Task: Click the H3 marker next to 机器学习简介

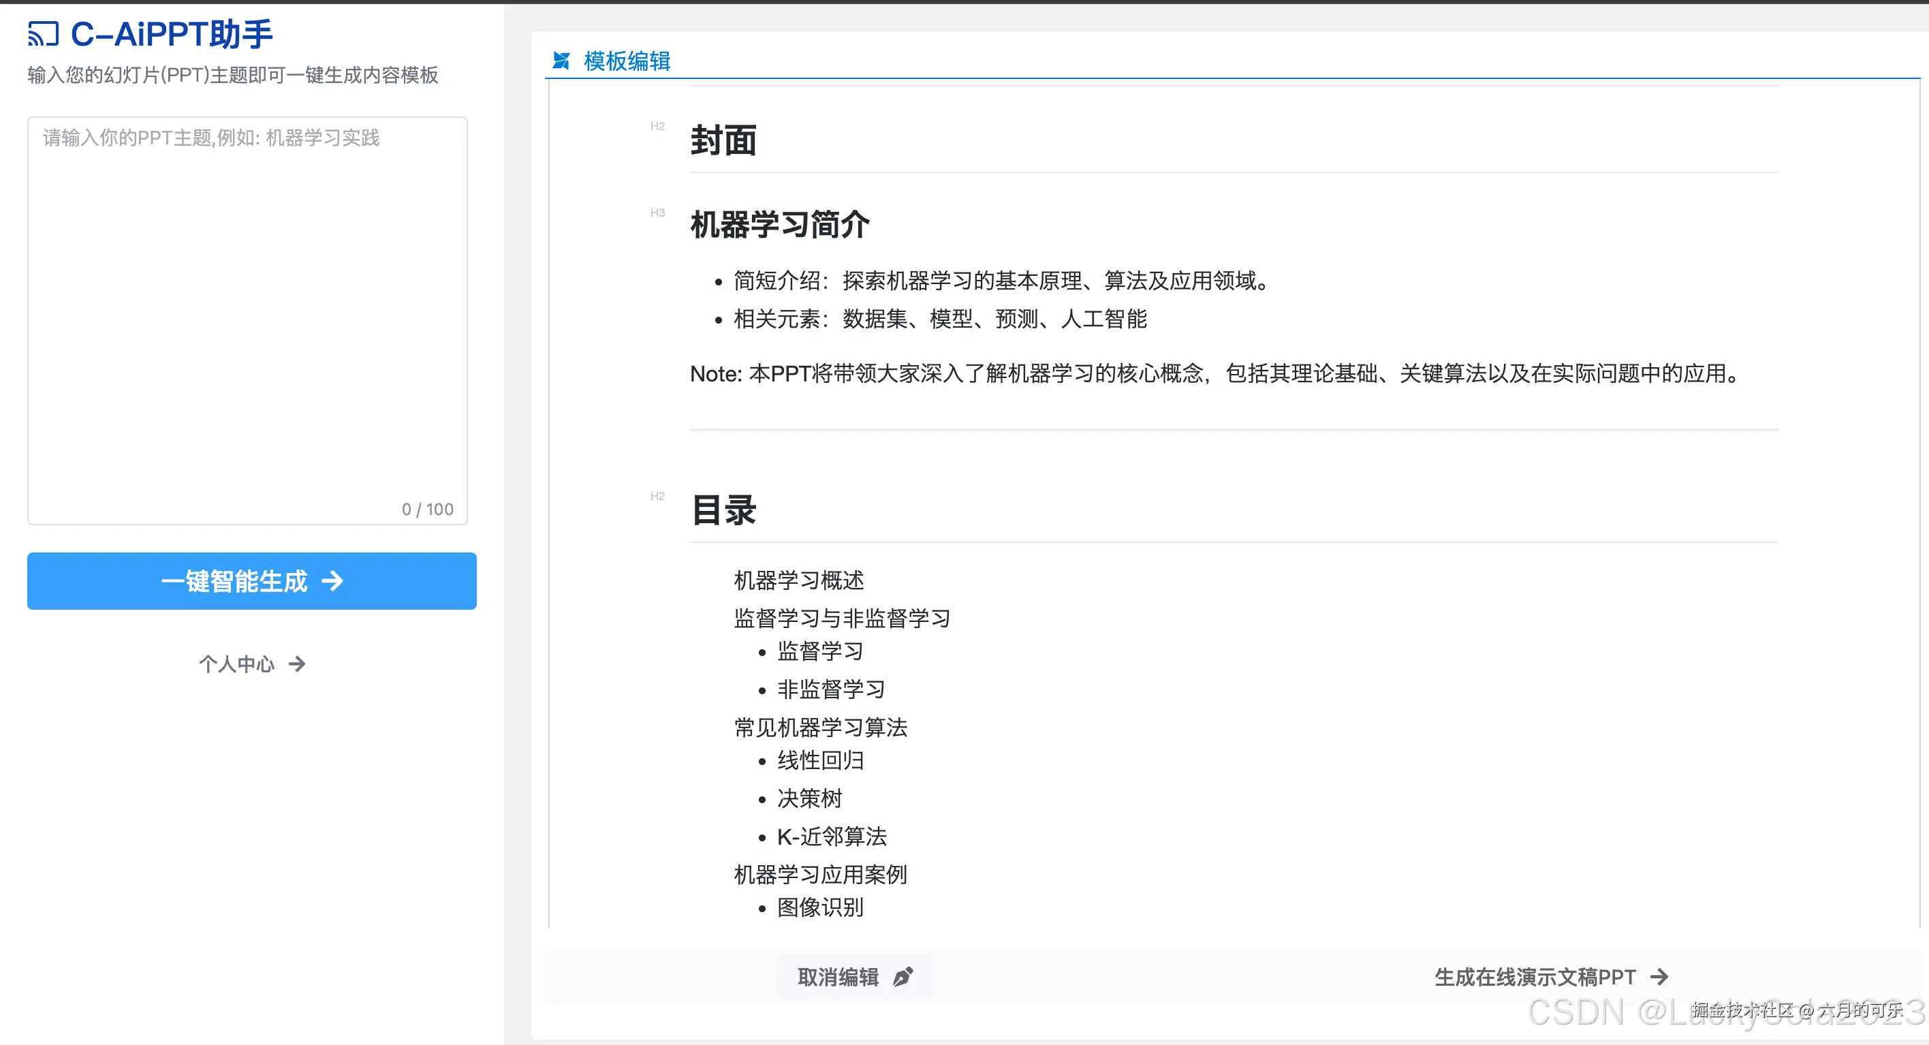Action: point(658,213)
